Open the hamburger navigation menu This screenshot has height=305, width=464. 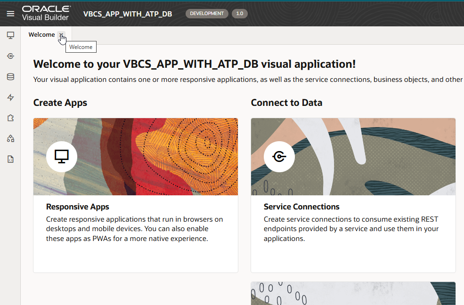(x=10, y=14)
